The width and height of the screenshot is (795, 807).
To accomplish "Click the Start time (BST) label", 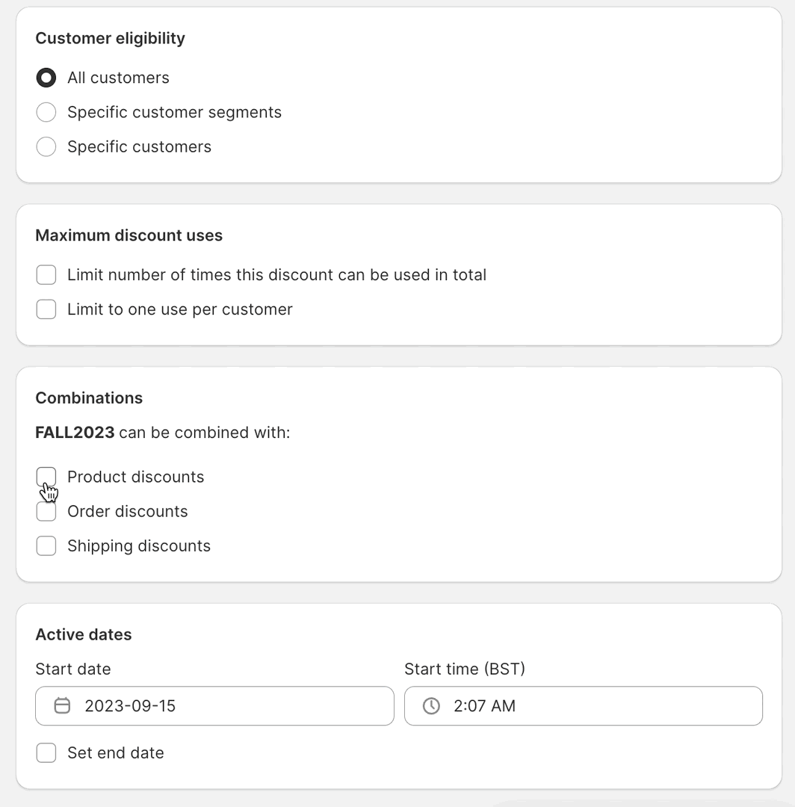I will pyautogui.click(x=465, y=669).
